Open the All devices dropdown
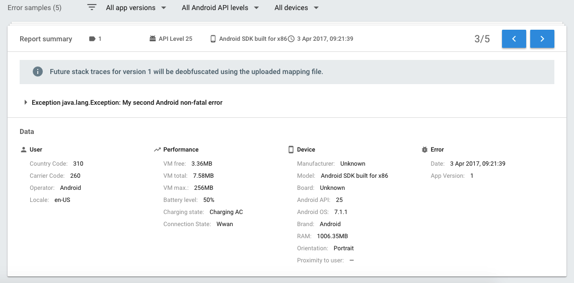The image size is (574, 283). (297, 8)
